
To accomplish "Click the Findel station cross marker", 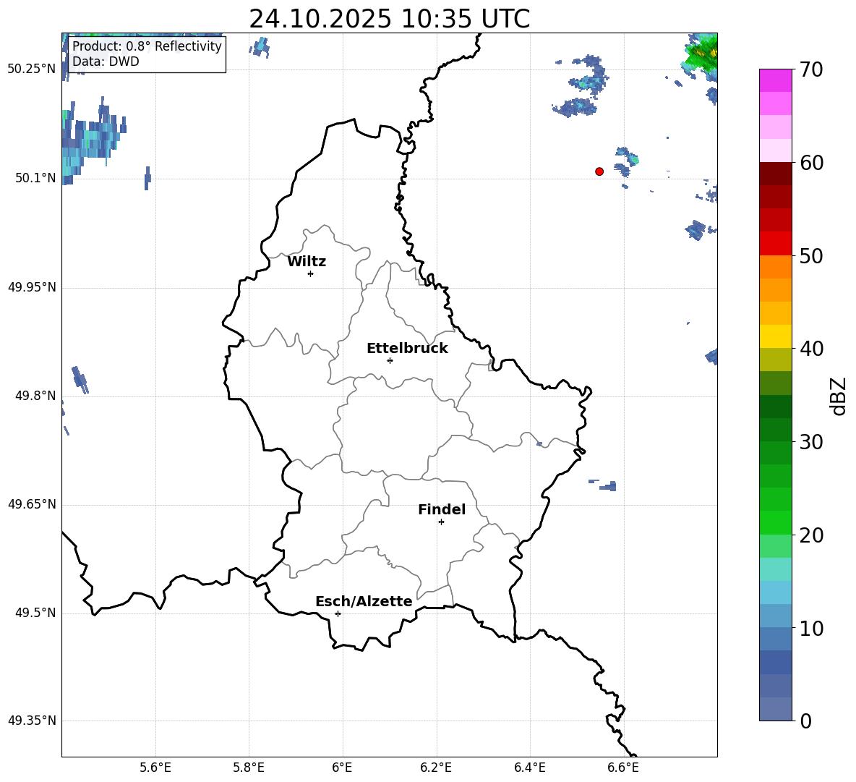I will [x=441, y=522].
